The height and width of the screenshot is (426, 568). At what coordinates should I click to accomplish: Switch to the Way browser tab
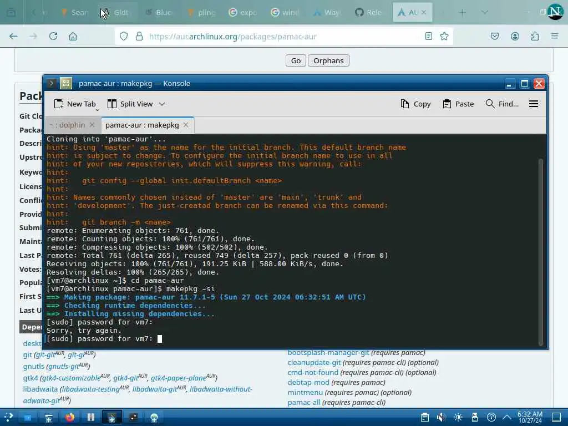point(327,13)
